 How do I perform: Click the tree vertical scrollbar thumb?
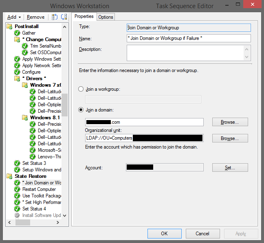coord(64,105)
